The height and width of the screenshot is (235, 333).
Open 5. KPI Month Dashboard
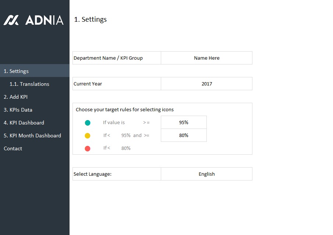click(x=32, y=136)
